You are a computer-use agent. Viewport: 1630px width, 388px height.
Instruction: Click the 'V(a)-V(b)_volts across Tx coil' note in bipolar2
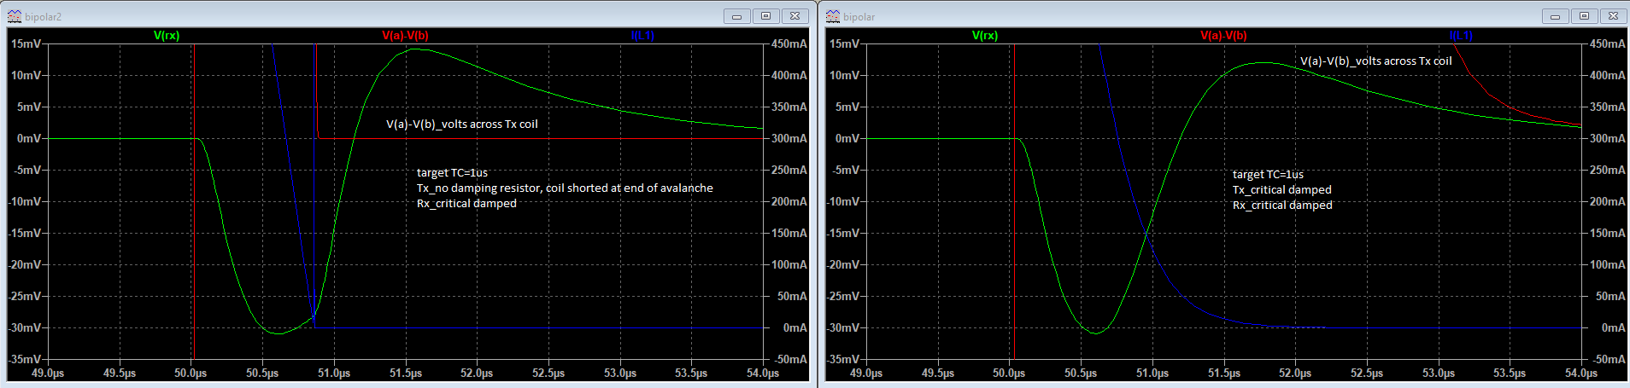(462, 125)
